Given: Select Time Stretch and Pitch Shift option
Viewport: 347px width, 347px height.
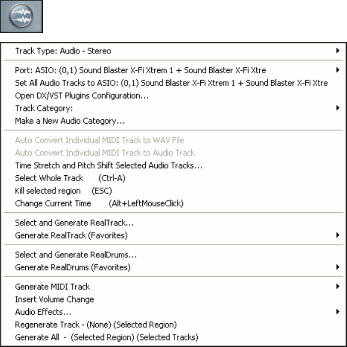Looking at the screenshot, I should point(109,165).
